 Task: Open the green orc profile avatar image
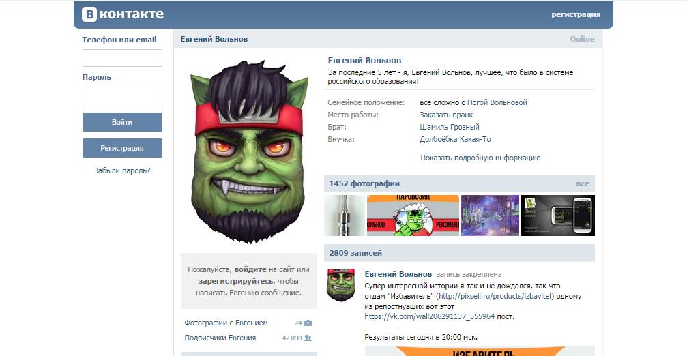click(x=249, y=152)
